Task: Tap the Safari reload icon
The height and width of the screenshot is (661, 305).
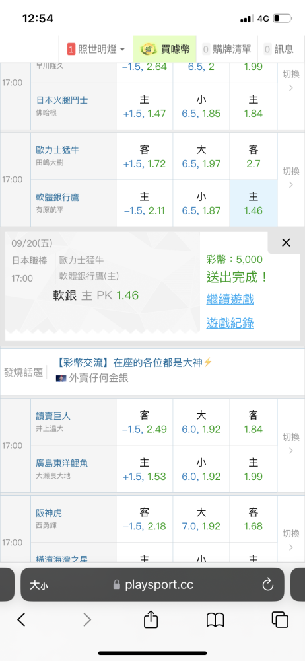Action: point(267,584)
